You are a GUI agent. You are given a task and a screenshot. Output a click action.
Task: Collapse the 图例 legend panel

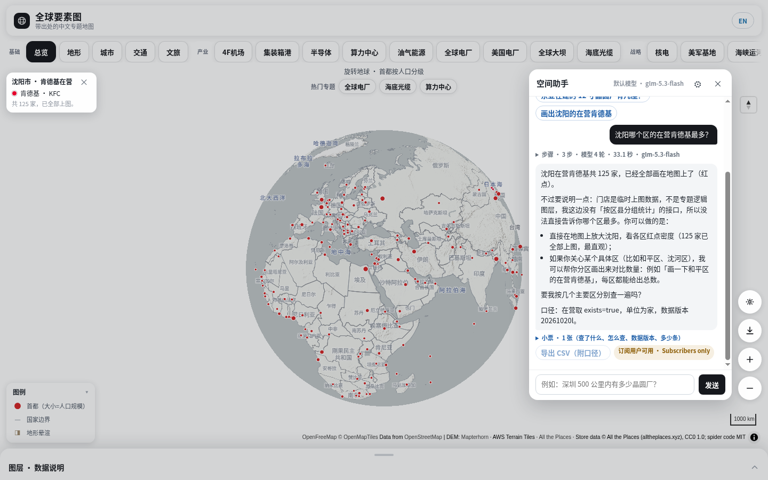point(87,392)
